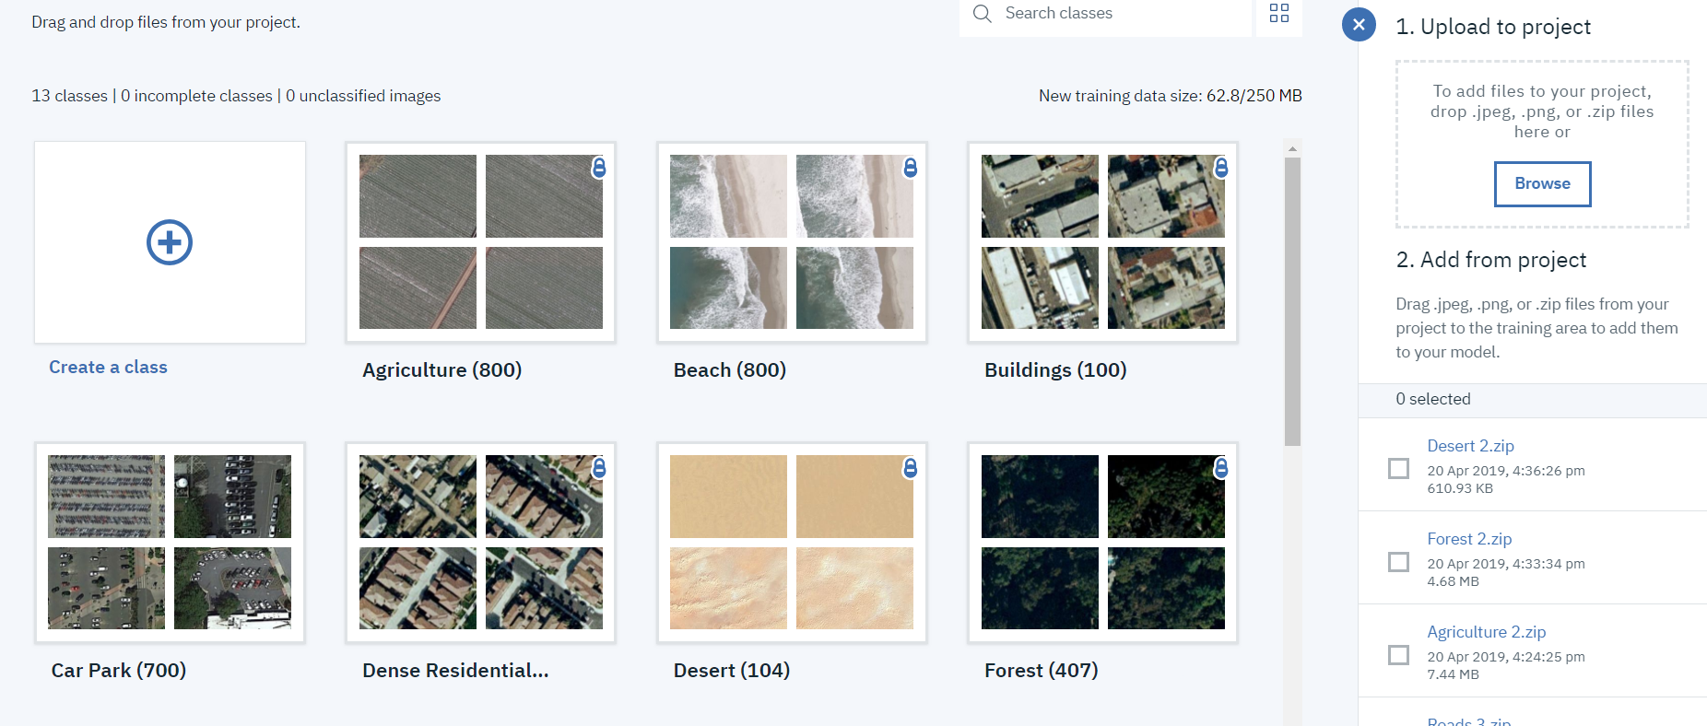Click the plus icon to create a class
The width and height of the screenshot is (1707, 726).
pos(170,242)
